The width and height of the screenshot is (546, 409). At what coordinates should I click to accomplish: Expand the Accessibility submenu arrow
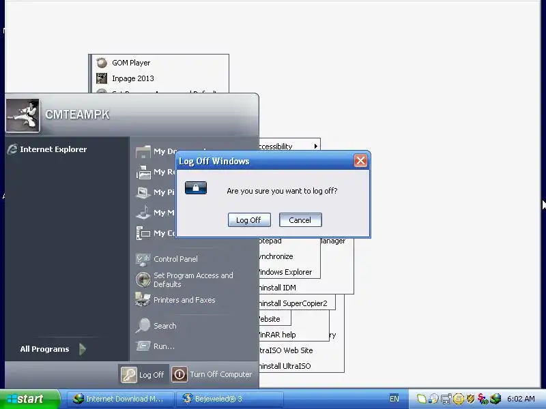pyautogui.click(x=315, y=147)
